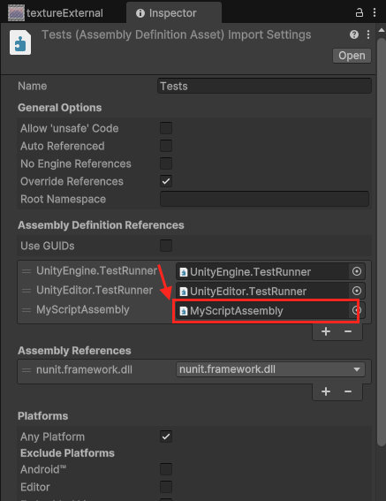Switch to the textureExternal tab
Viewport: 386px width, 501px height.
click(x=56, y=12)
